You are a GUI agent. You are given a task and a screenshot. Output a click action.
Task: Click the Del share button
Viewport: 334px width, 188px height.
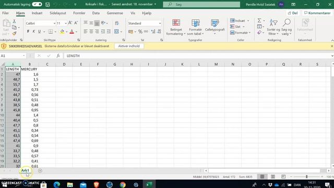pyautogui.click(x=293, y=13)
